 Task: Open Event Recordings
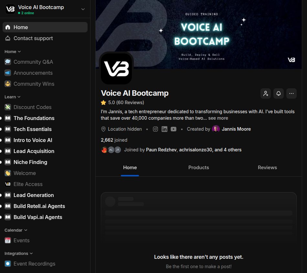click(x=45, y=264)
